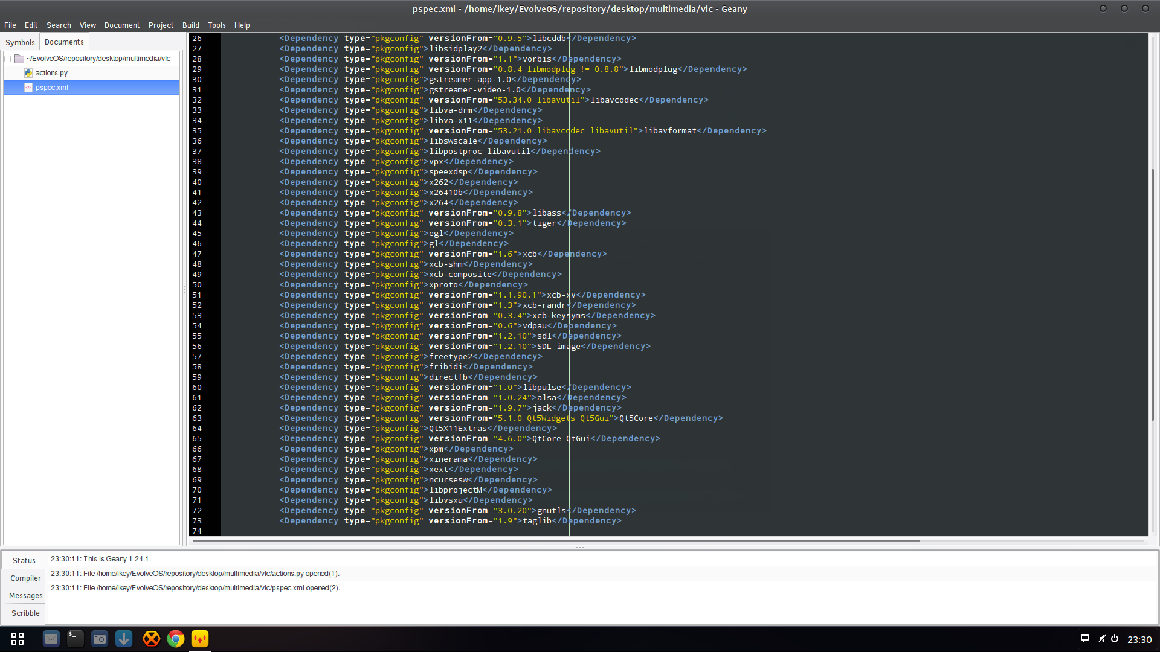Open the Scribble tab
The width and height of the screenshot is (1160, 652).
pos(25,613)
